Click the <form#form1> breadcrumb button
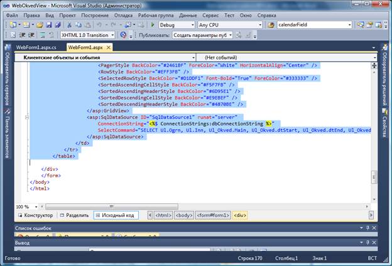Screen dimensions: 392x266 tap(213, 215)
